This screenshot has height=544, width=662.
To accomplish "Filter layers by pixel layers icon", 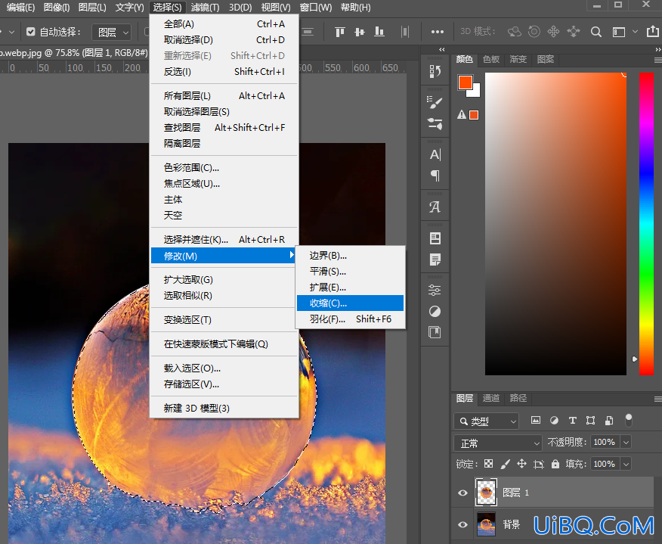I will pyautogui.click(x=535, y=420).
